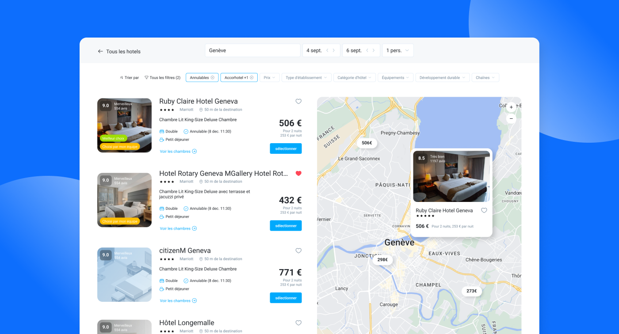The image size is (619, 334).
Task: Open the hotel photo in the map card
Action: coord(451,176)
